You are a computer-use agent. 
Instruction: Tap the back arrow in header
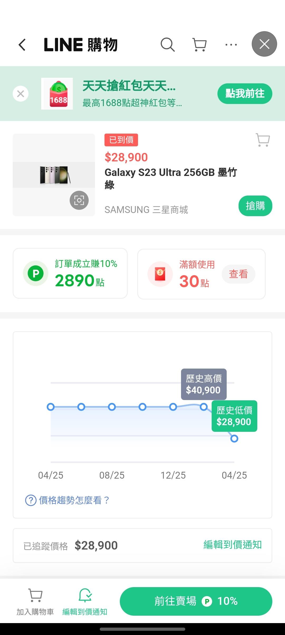[22, 44]
